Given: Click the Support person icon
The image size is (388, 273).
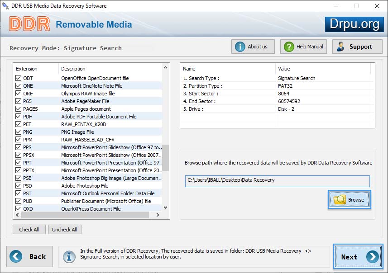Looking at the screenshot, I should (x=340, y=47).
